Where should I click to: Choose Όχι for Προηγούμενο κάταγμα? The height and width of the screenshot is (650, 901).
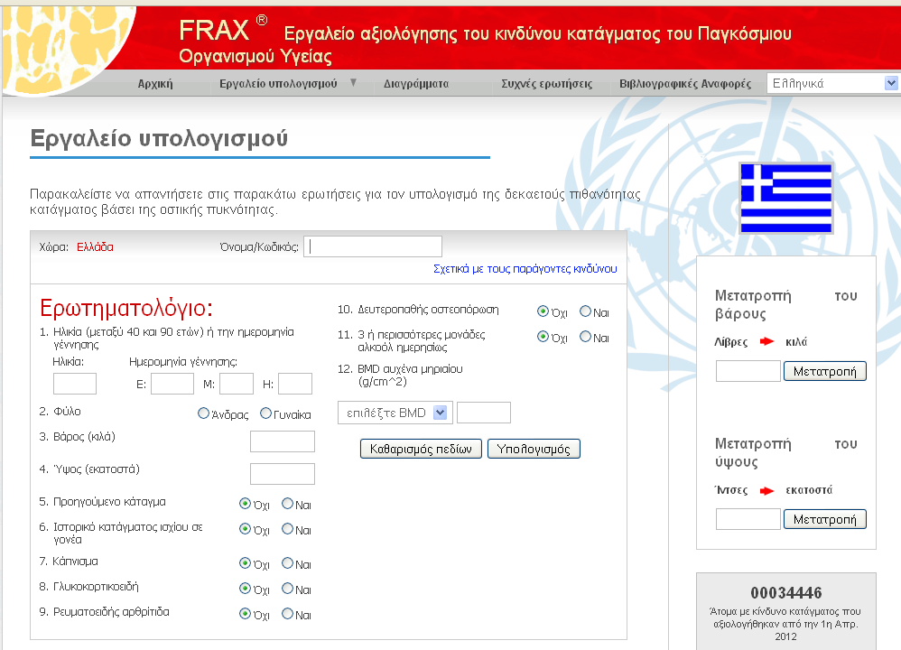[245, 504]
